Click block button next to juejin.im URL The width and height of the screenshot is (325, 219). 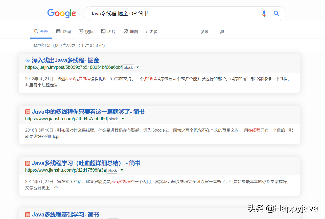coord(128,68)
